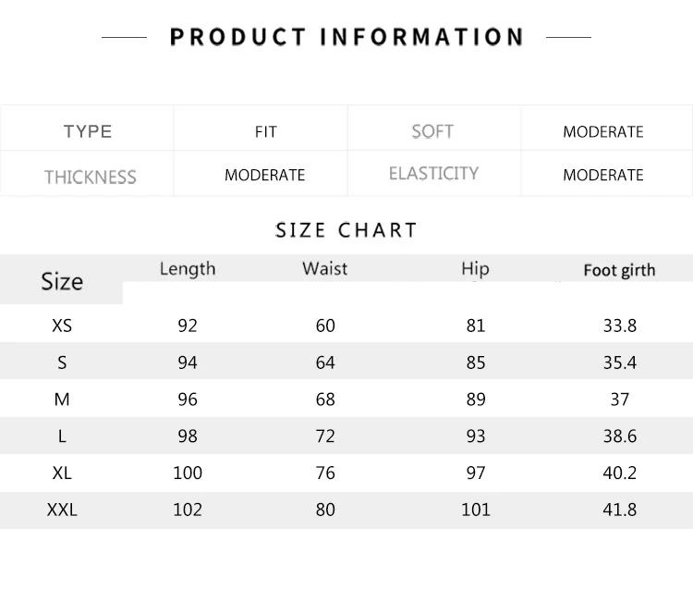Select the TYPE label cell
693x590 pixels.
[x=88, y=131]
